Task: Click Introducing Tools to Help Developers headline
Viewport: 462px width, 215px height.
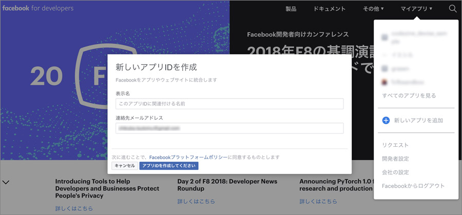Action: click(x=107, y=188)
